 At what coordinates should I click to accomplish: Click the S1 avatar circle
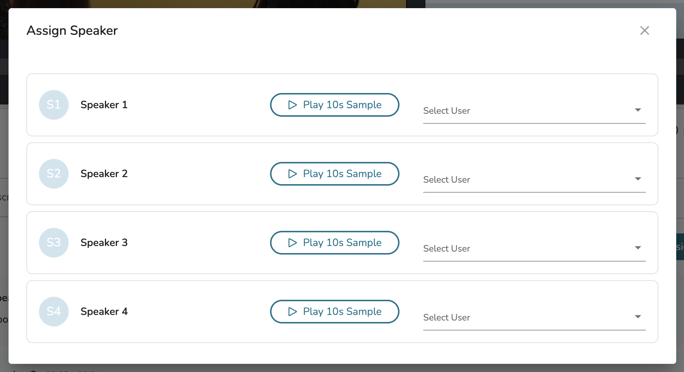click(x=54, y=105)
